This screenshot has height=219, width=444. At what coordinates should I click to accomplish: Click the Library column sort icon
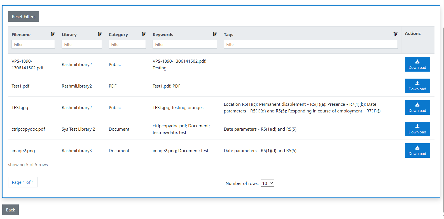[100, 34]
